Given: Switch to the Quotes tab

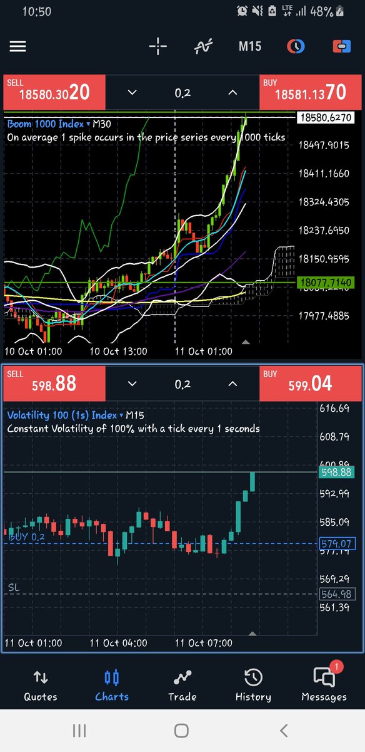Looking at the screenshot, I should coord(40,684).
